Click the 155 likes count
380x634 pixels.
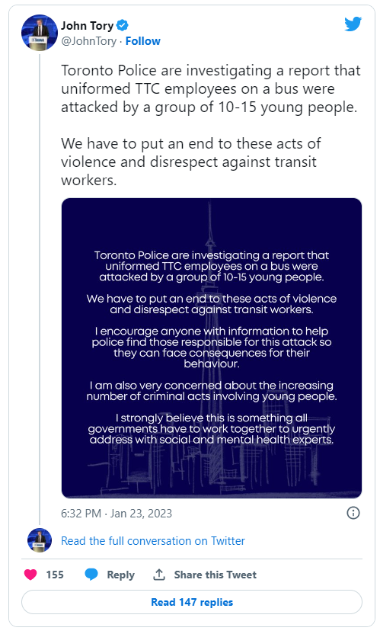click(55, 575)
